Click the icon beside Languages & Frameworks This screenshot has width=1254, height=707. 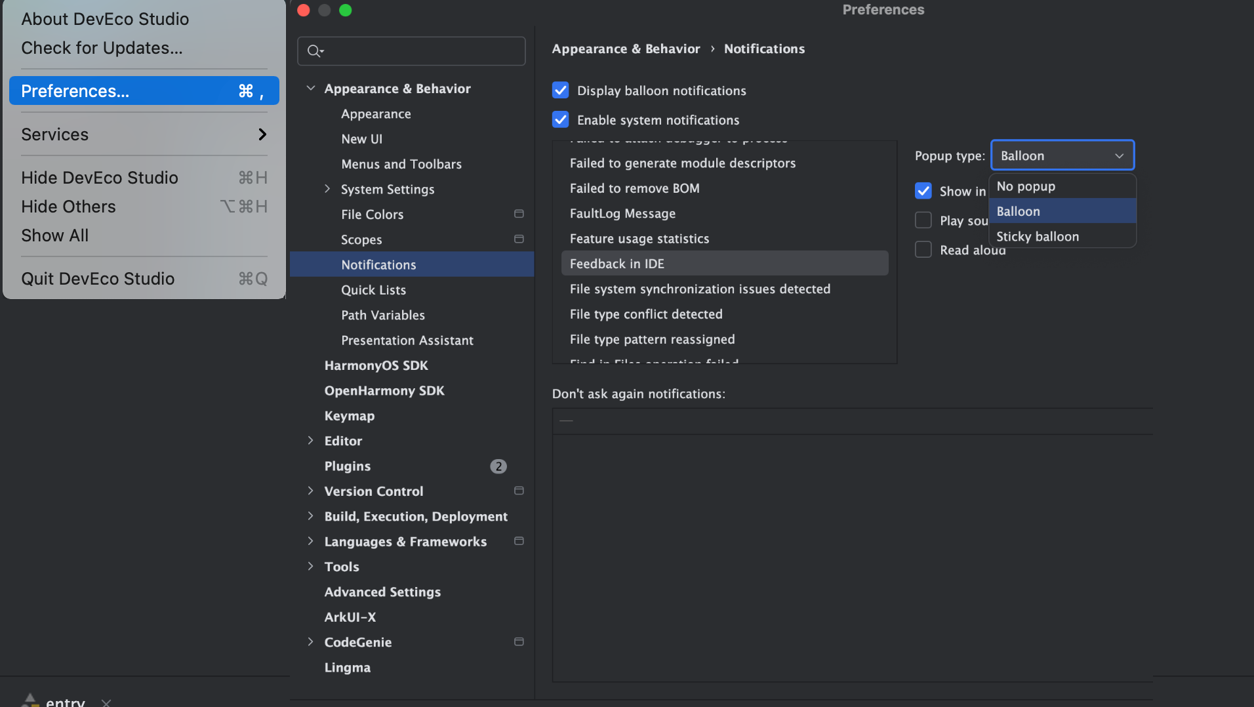point(519,541)
